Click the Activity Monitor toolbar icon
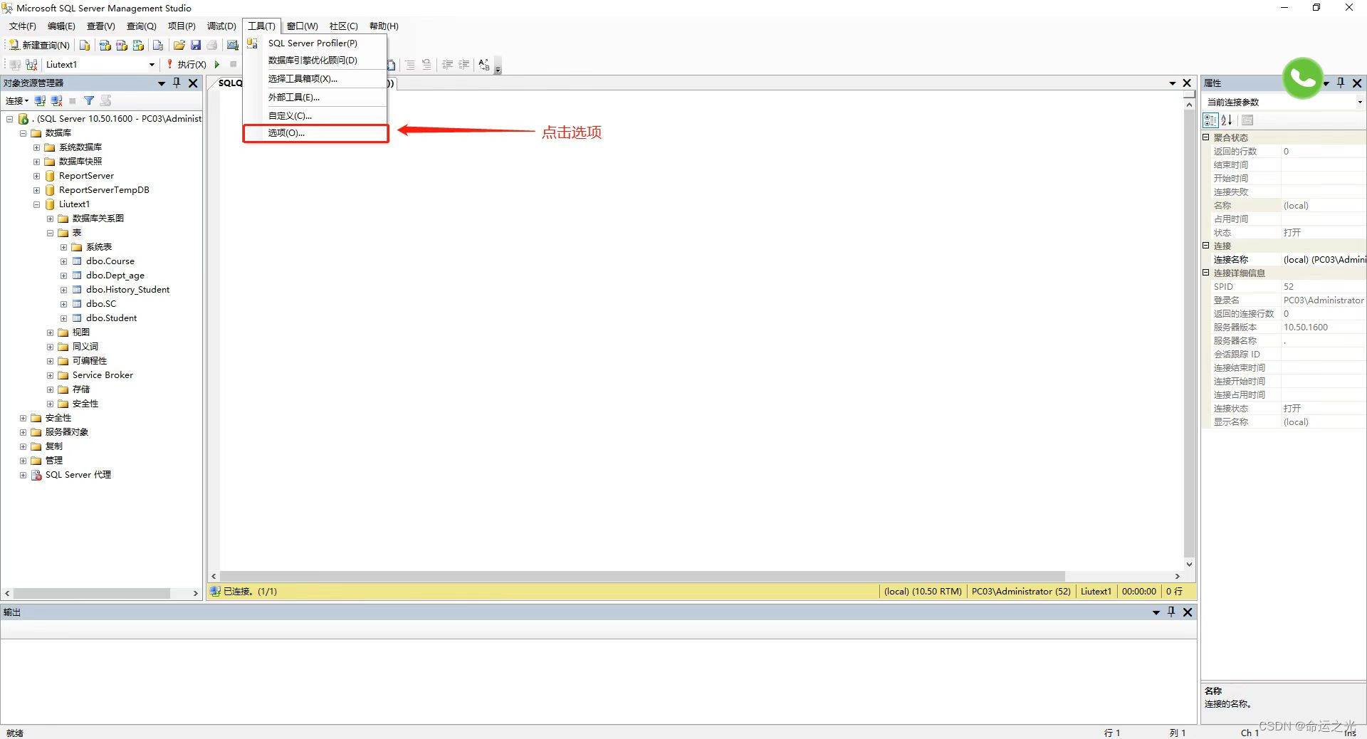Image resolution: width=1367 pixels, height=739 pixels. [x=232, y=45]
